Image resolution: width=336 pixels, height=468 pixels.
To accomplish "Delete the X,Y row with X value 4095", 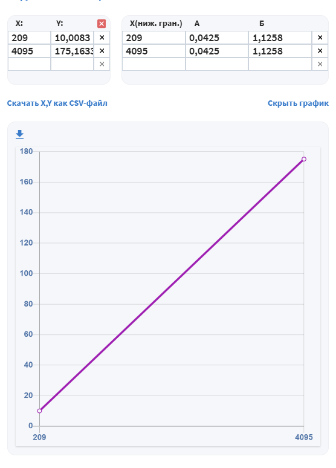I will [102, 51].
